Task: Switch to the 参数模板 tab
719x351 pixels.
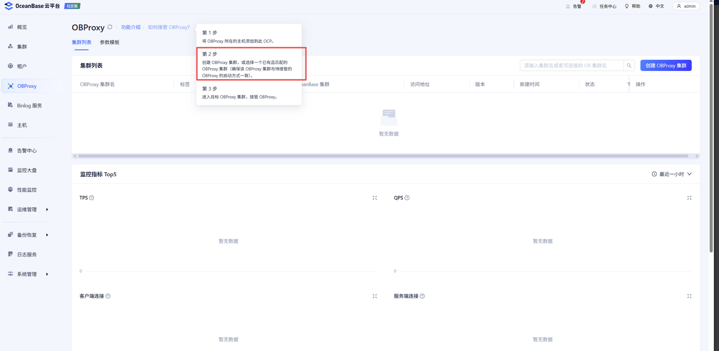Action: (x=110, y=42)
